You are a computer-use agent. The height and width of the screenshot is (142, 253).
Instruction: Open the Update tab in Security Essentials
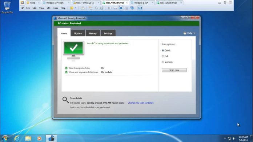click(78, 33)
